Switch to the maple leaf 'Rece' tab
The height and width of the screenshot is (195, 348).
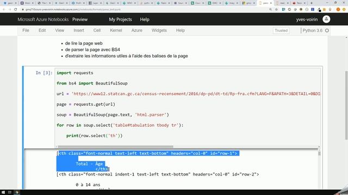point(300,3)
